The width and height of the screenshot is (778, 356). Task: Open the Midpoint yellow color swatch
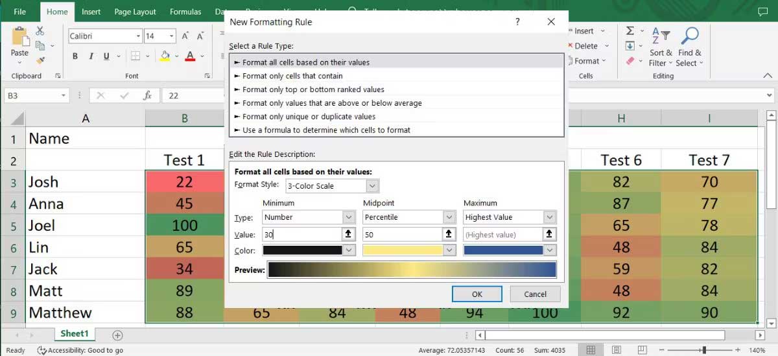[408, 250]
